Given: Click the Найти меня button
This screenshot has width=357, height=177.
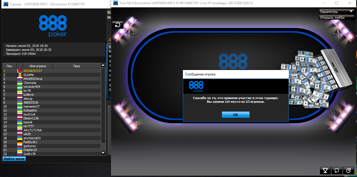Looking at the screenshot, I should (x=14, y=159).
